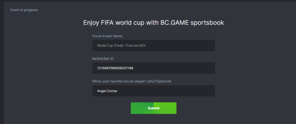Screen dimensions: 296x124
Task: Click the "(Optional)" text in the question label
Action: 164,81
